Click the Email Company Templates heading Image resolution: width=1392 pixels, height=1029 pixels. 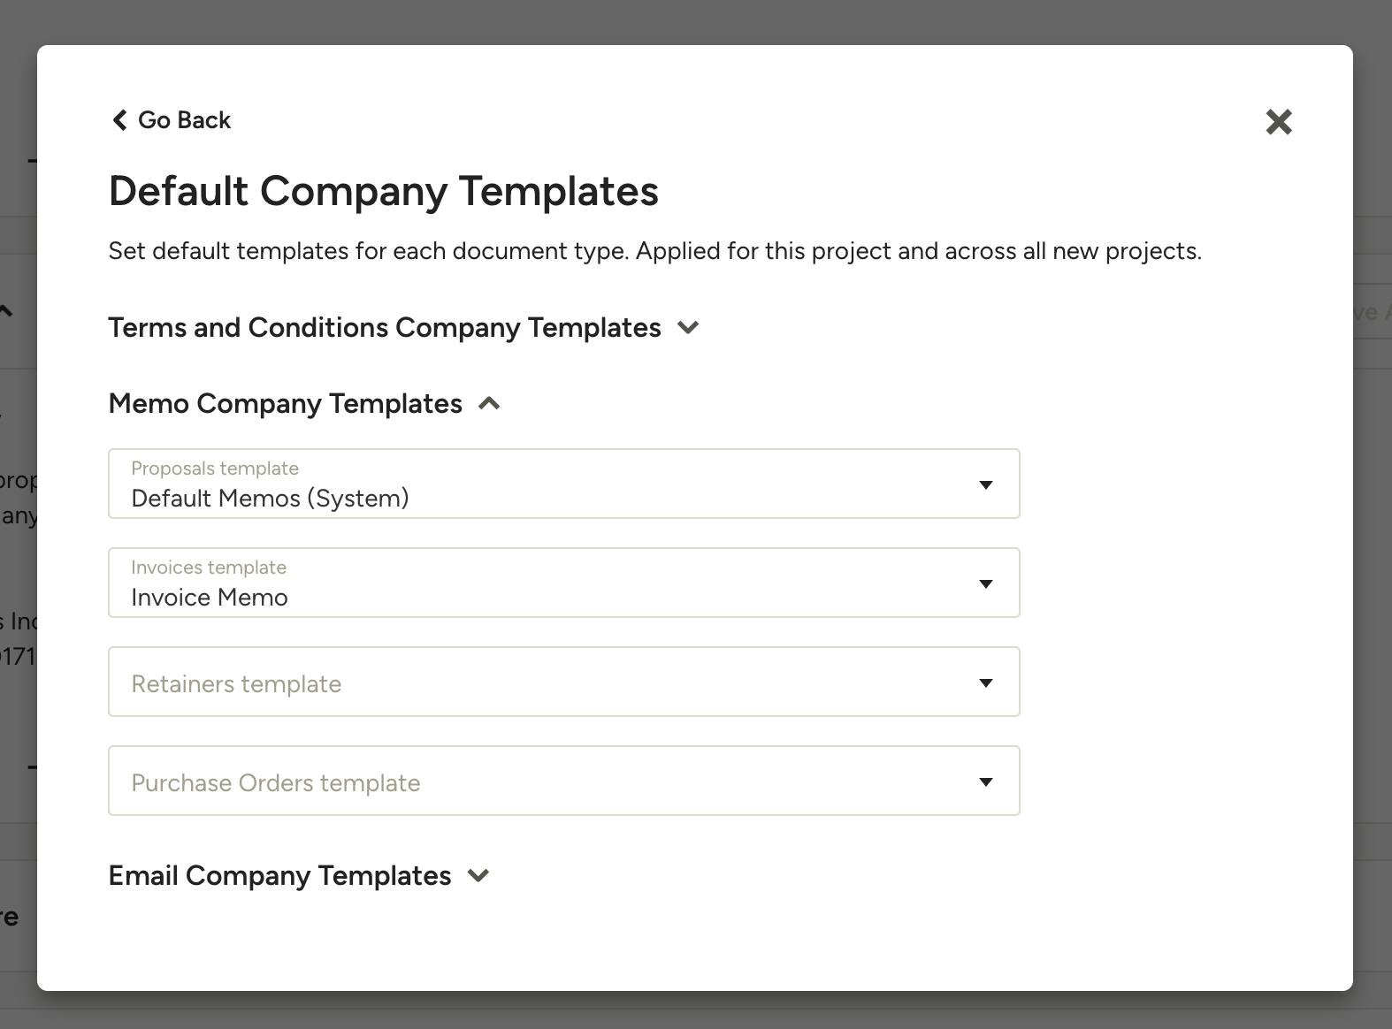pyautogui.click(x=280, y=876)
